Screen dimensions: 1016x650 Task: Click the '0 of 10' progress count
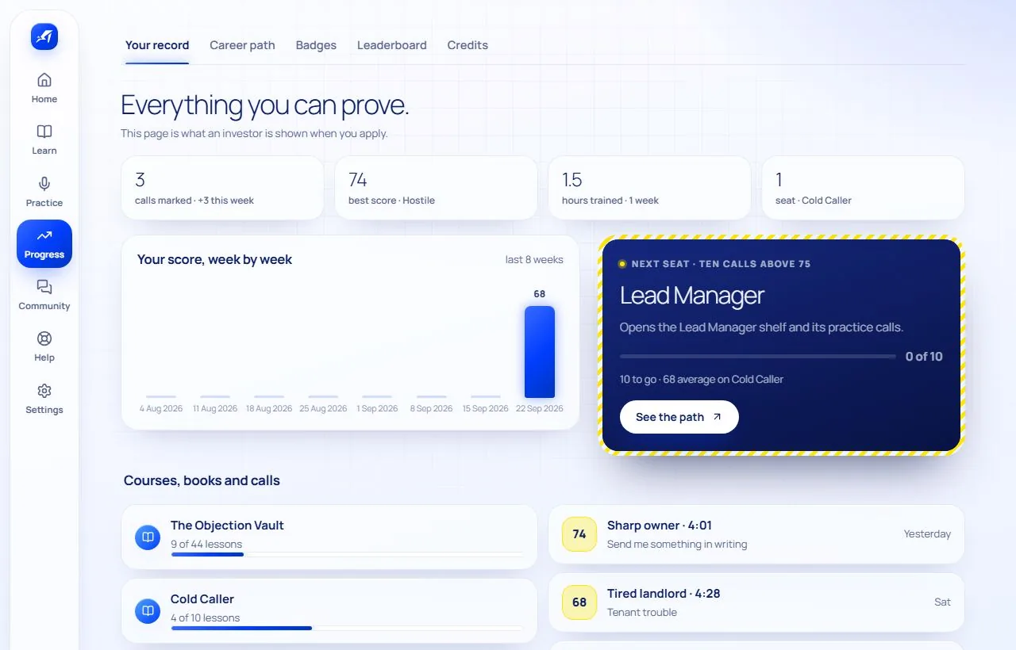pos(924,357)
